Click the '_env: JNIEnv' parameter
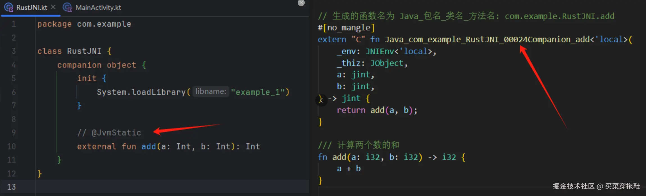Screen dimensions: 646x196 386,52
